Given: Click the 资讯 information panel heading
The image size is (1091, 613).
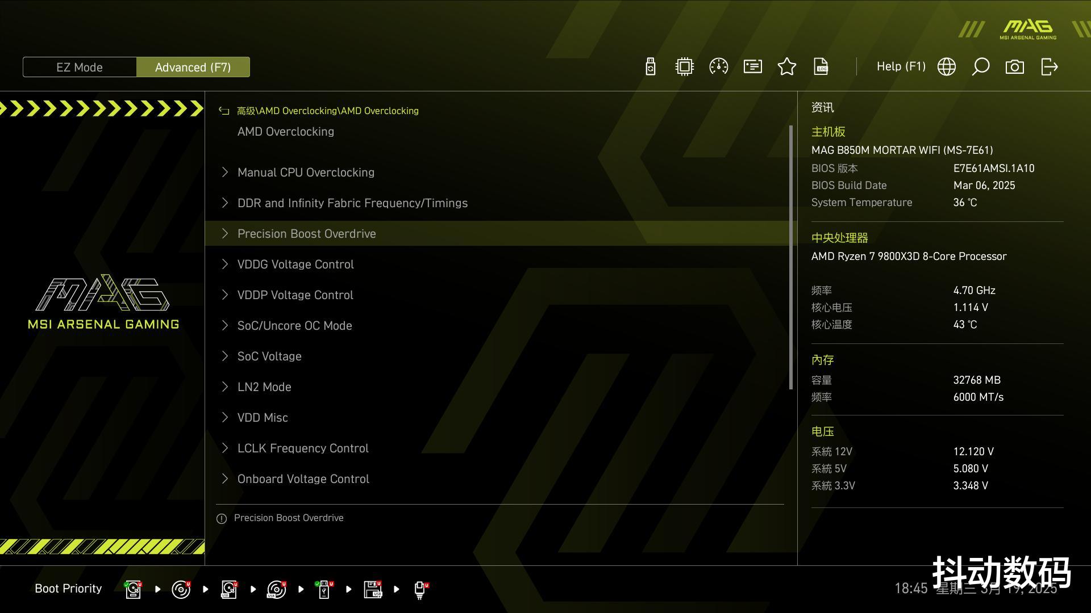Looking at the screenshot, I should point(822,107).
